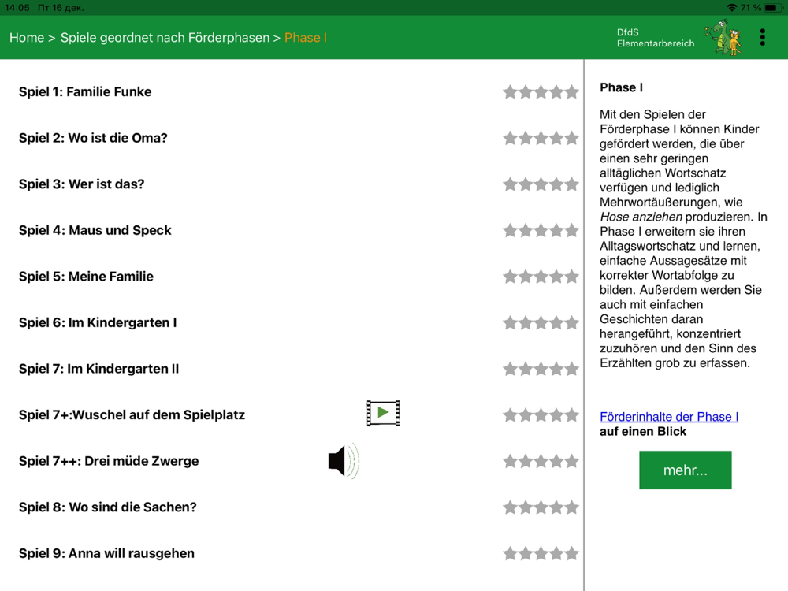The width and height of the screenshot is (788, 591).
Task: Open the three-dot overflow menu
Action: point(762,37)
